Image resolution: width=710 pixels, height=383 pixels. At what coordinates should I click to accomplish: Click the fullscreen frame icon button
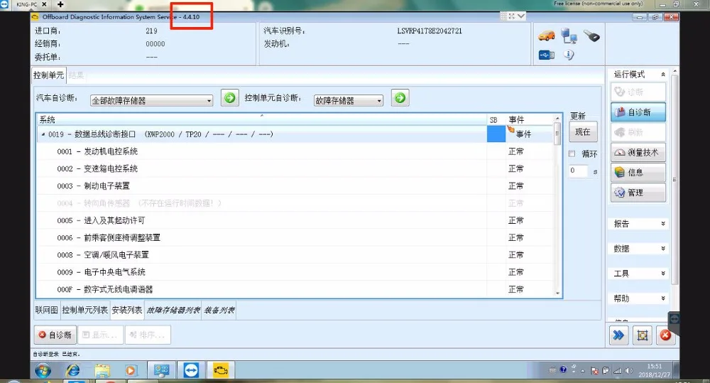tap(642, 335)
